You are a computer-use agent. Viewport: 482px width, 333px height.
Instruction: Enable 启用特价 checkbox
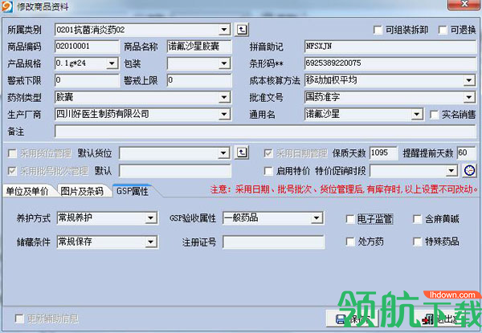coord(268,171)
